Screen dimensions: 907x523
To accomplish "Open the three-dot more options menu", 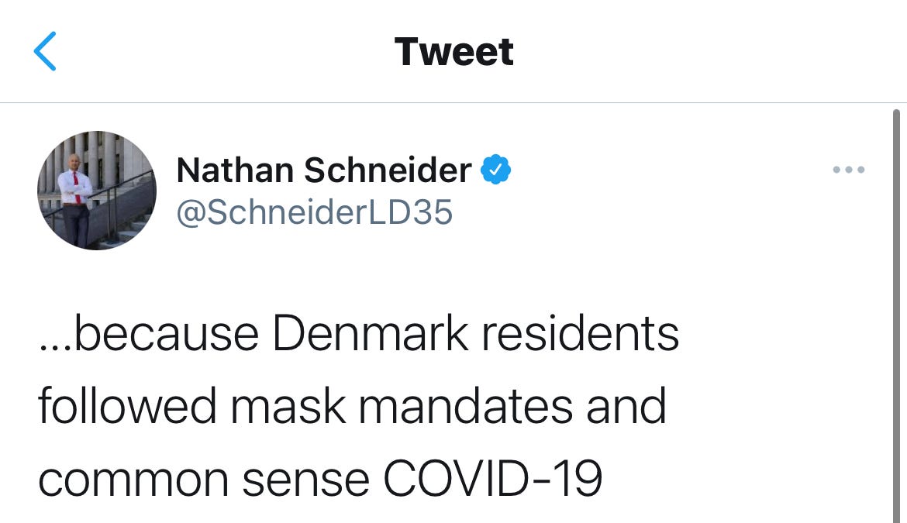I will 848,169.
